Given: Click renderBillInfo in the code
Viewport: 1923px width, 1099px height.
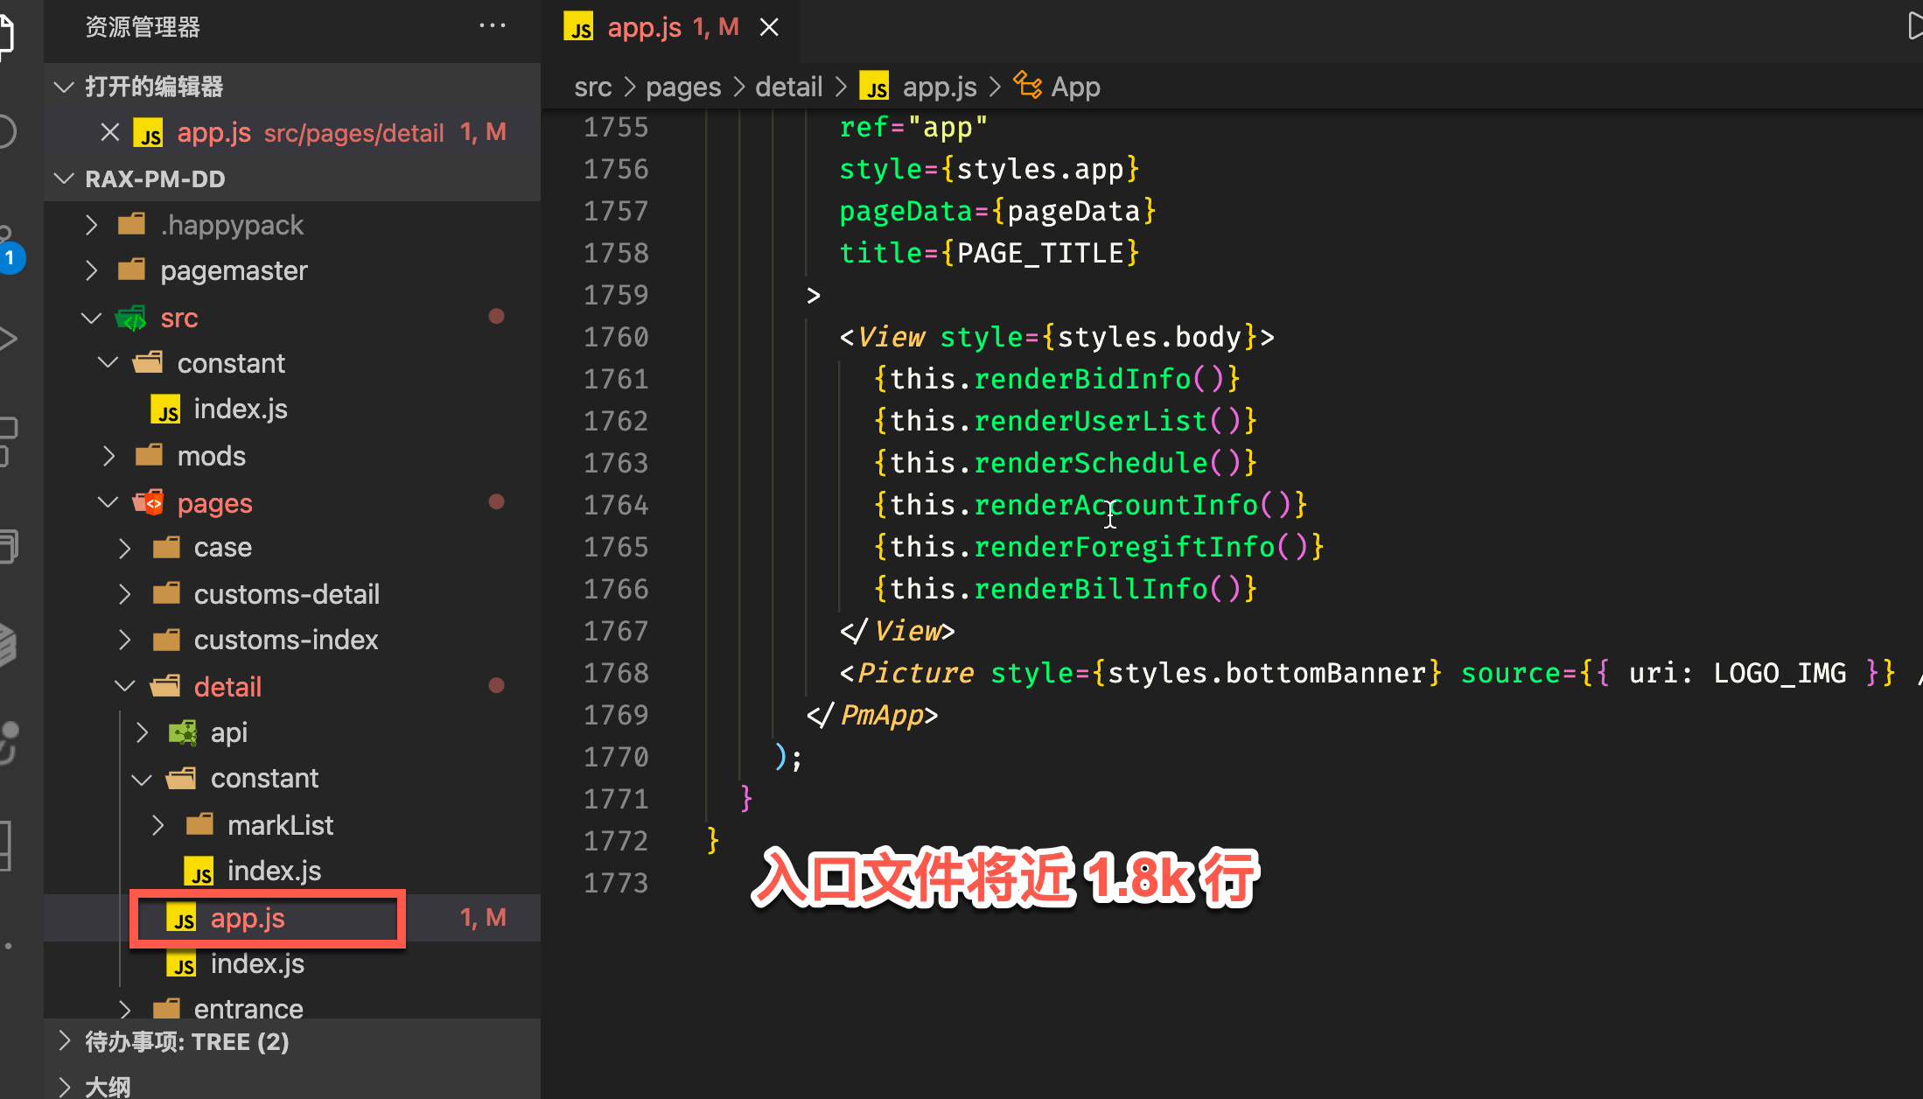Looking at the screenshot, I should [1090, 589].
